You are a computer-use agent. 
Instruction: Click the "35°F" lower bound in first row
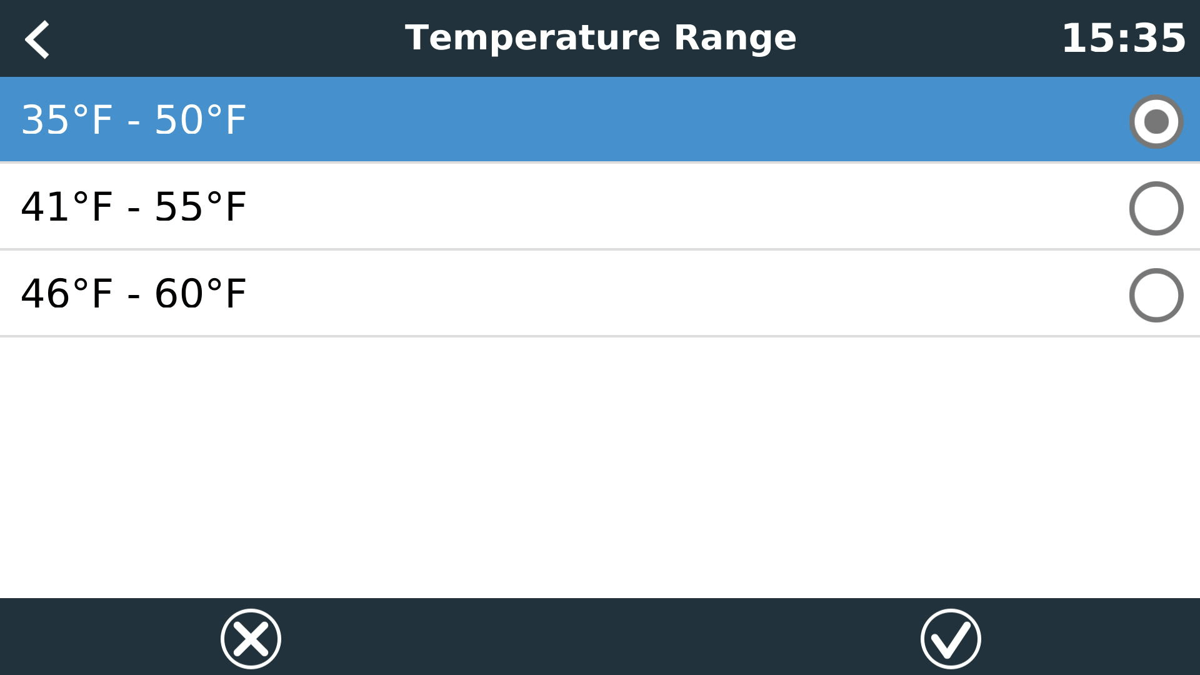click(67, 120)
